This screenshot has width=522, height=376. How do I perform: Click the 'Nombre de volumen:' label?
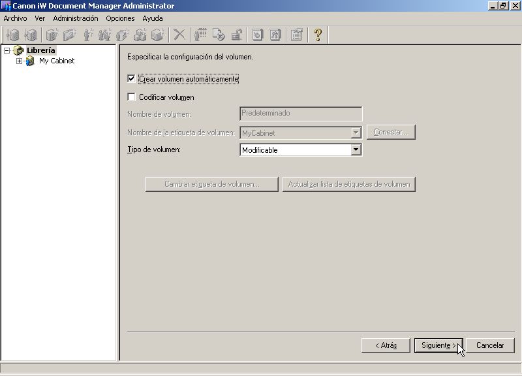click(x=159, y=114)
